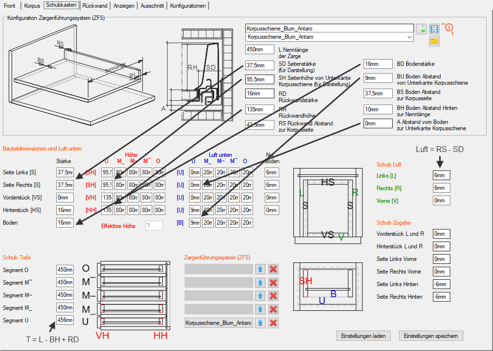The width and height of the screenshot is (493, 351).
Task: Click Nur Boden field for Seite Links
Action: click(x=271, y=172)
